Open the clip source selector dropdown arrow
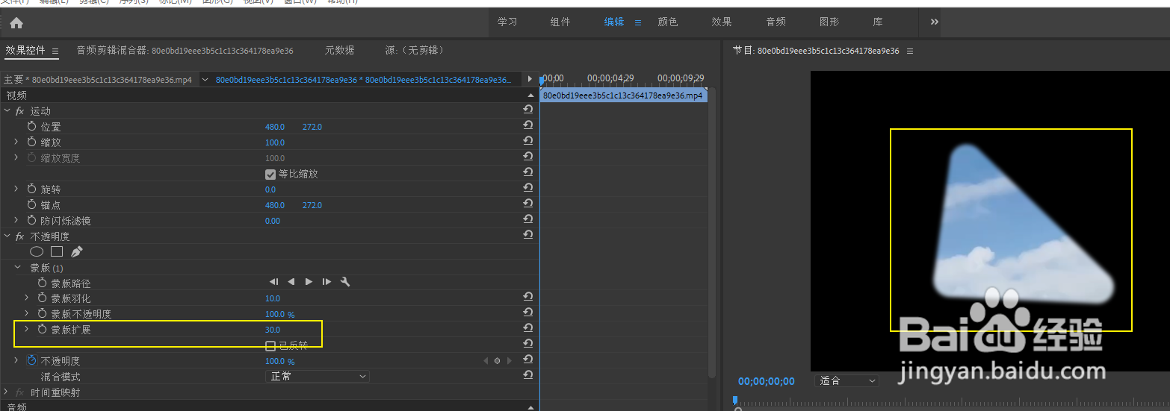 click(x=205, y=80)
